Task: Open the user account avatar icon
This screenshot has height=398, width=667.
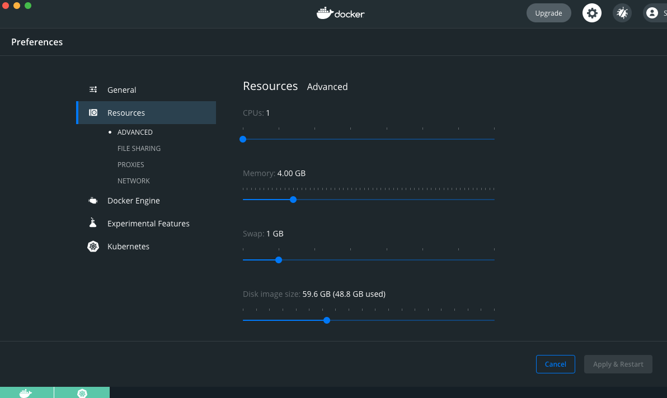Action: pos(652,13)
